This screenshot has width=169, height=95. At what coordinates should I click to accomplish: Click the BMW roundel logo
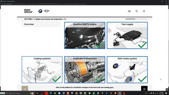point(40,11)
